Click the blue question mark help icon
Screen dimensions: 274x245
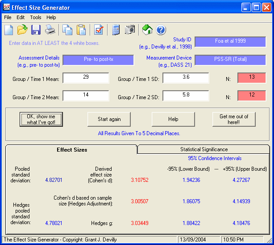[161, 30]
